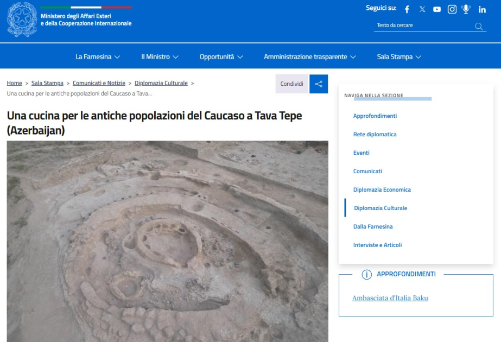Image resolution: width=501 pixels, height=342 pixels.
Task: Open the ministry's X (Twitter) icon
Action: (x=422, y=9)
